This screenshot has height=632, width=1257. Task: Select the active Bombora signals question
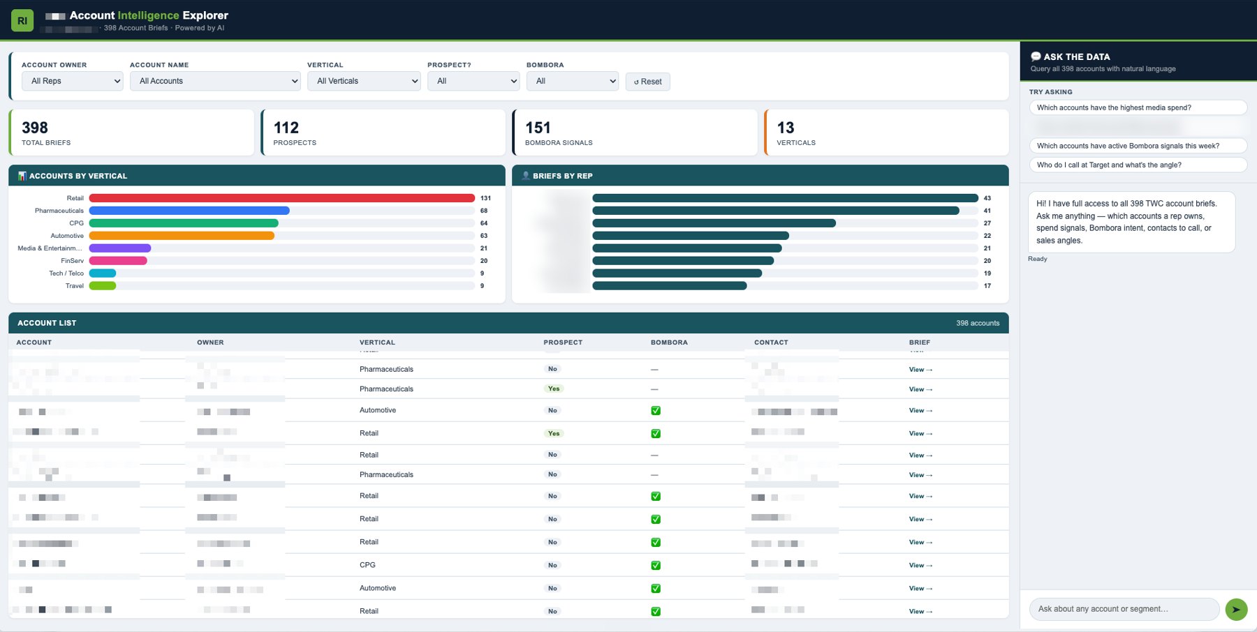(1138, 146)
